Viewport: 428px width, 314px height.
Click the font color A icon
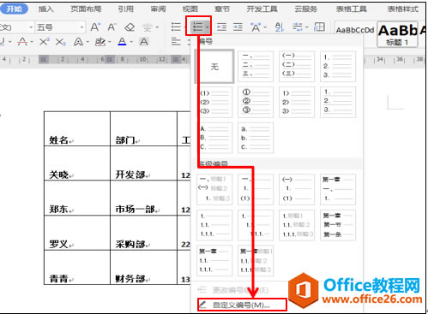[122, 42]
